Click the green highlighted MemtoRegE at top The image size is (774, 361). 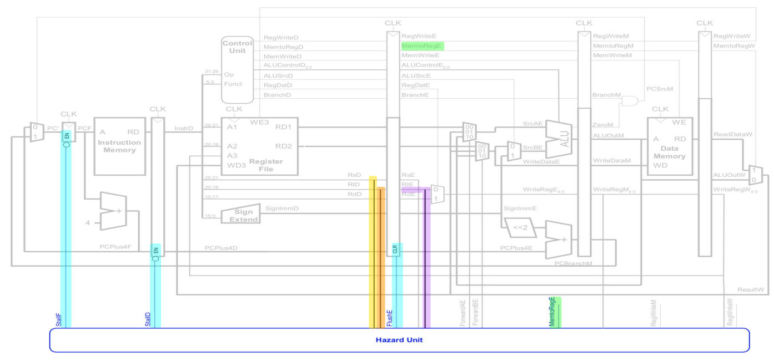pyautogui.click(x=422, y=47)
